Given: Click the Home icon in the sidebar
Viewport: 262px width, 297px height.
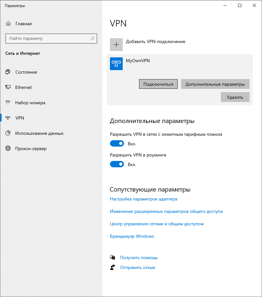Looking at the screenshot, I should 8,23.
